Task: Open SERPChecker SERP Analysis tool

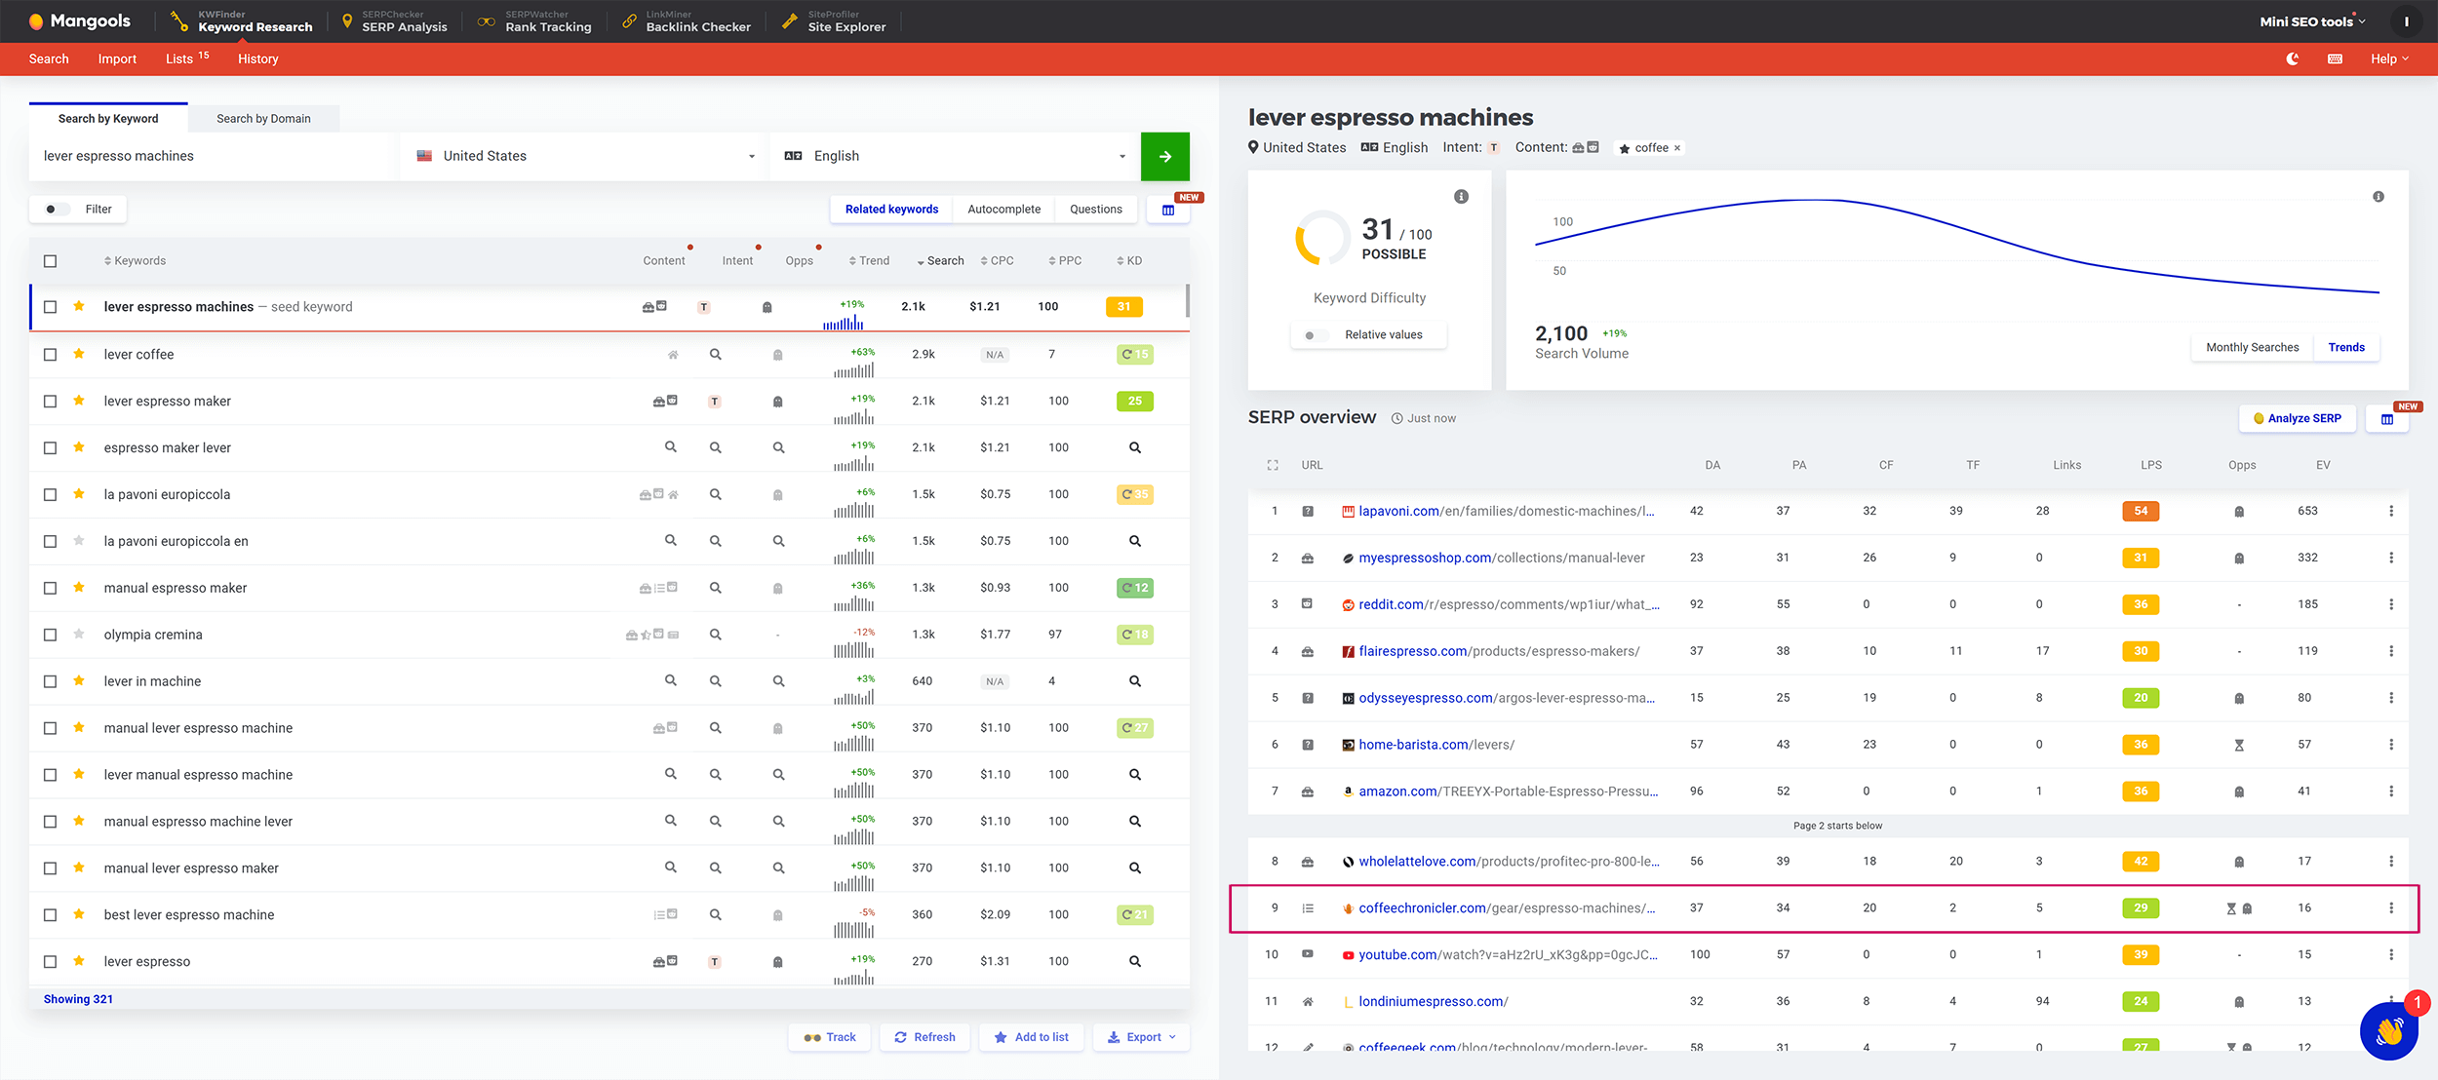Action: 394,21
